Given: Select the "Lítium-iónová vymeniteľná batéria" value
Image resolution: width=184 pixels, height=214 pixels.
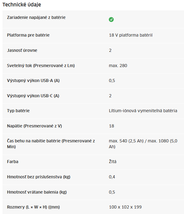Looking at the screenshot, I should pos(143,111).
